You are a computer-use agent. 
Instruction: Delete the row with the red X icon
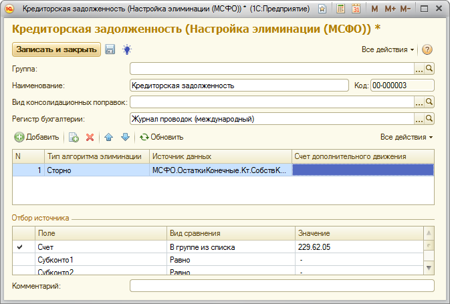[90, 137]
